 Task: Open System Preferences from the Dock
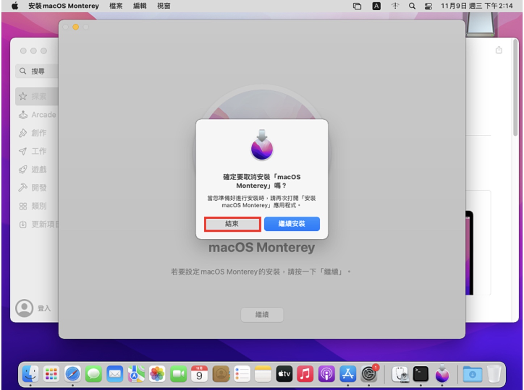point(369,374)
